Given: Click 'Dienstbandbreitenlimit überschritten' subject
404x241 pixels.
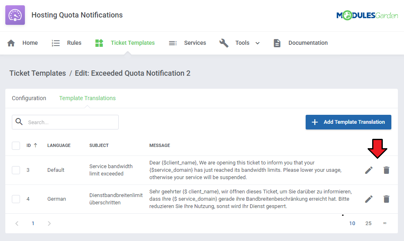Looking at the screenshot, I should click(116, 199).
